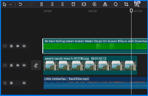Click the pexels-jacob clip file name
This screenshot has height=96, width=148.
(x=67, y=59)
